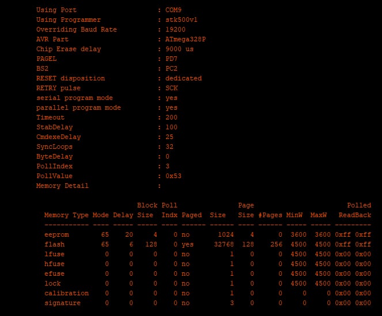
Task: Select the efuse memory row name
Action: click(54, 273)
